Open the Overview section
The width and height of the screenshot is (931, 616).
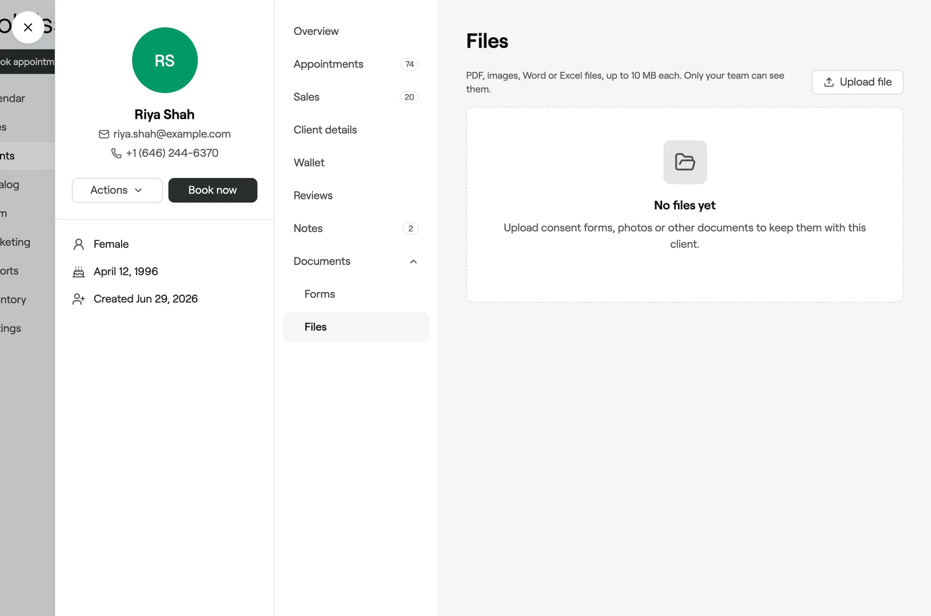pos(356,31)
